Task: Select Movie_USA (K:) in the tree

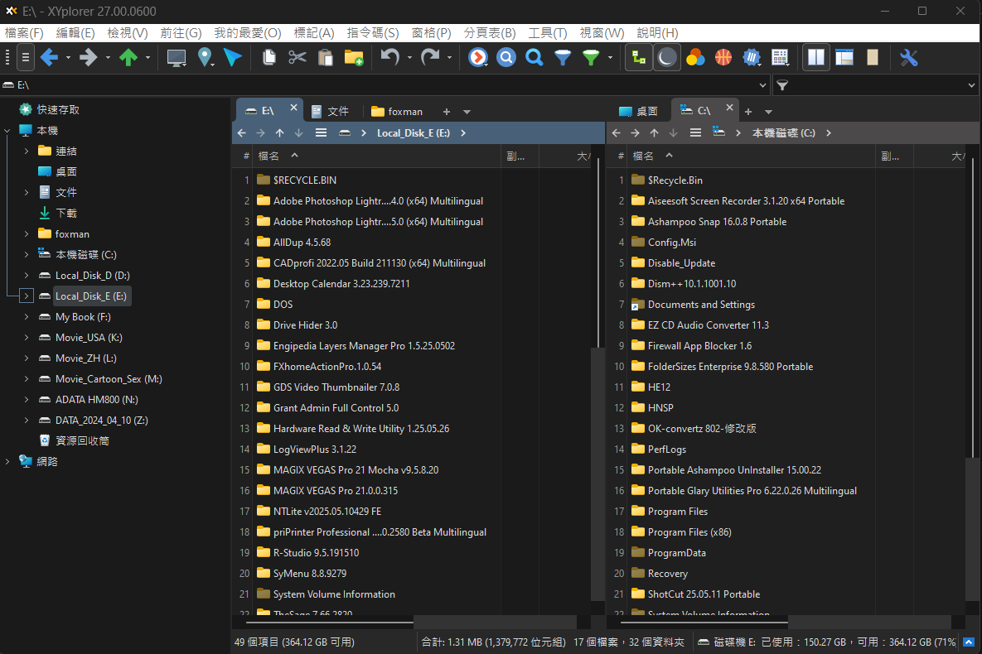Action: (x=89, y=337)
